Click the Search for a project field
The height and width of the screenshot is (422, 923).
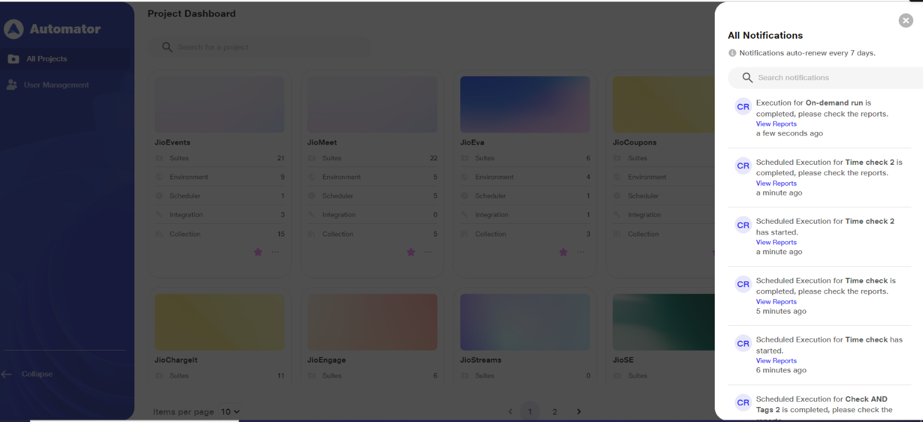pos(260,47)
